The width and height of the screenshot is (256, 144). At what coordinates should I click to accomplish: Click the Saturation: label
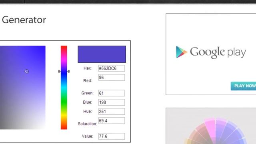click(x=87, y=124)
